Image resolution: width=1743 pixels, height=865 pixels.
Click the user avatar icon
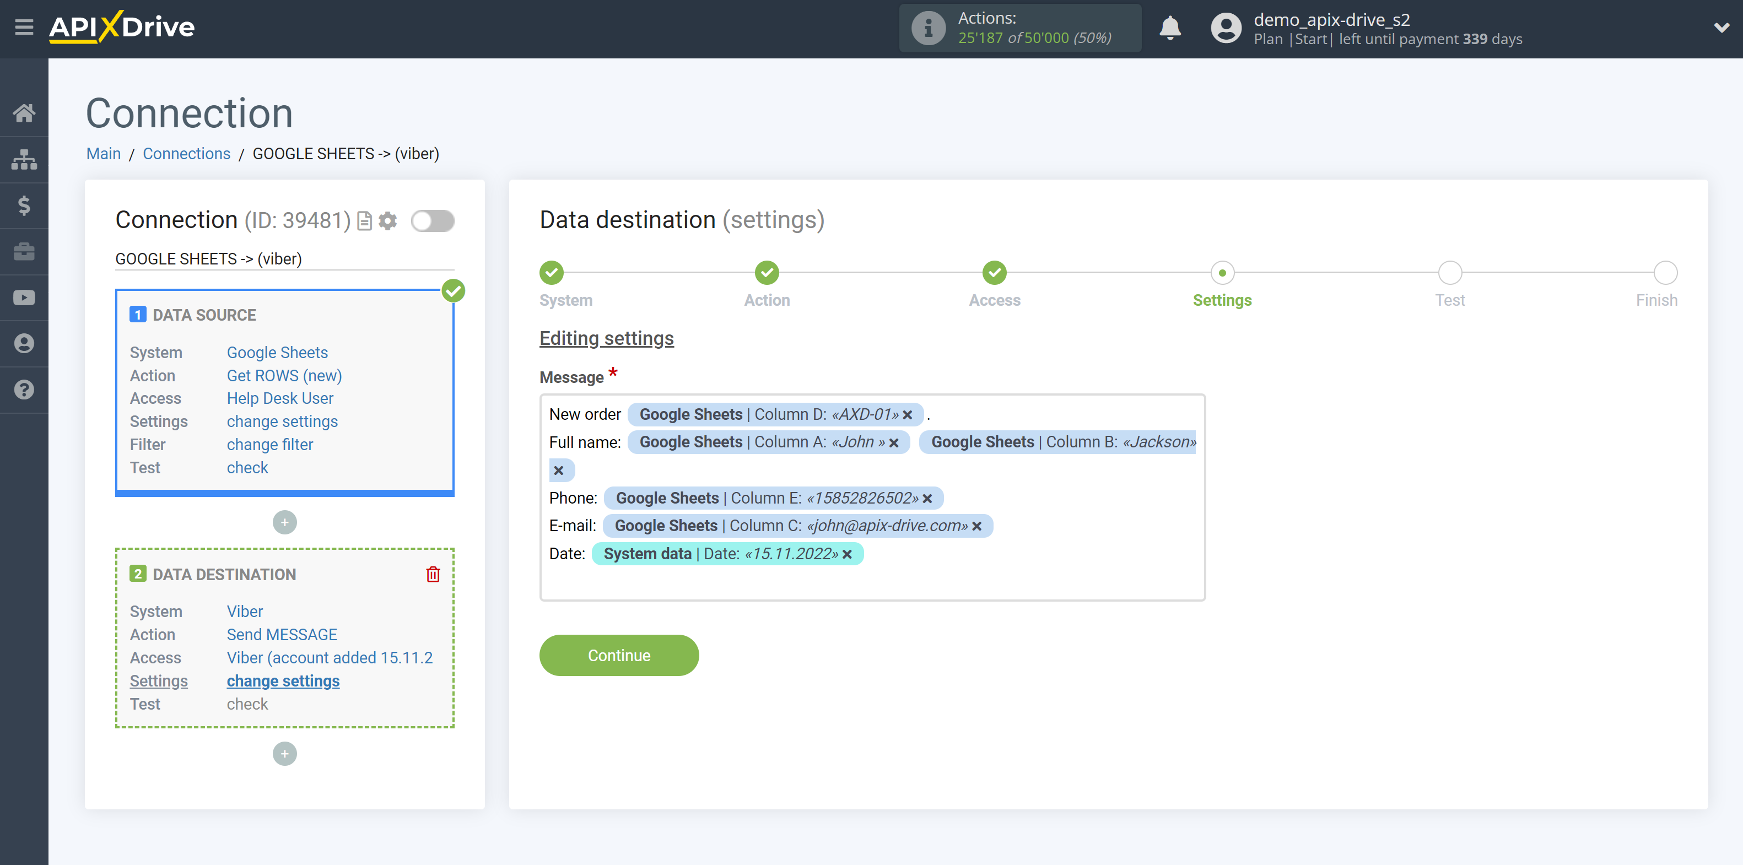[1226, 29]
